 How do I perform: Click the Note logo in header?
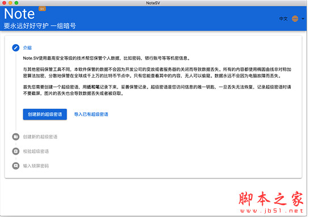coord(19,14)
